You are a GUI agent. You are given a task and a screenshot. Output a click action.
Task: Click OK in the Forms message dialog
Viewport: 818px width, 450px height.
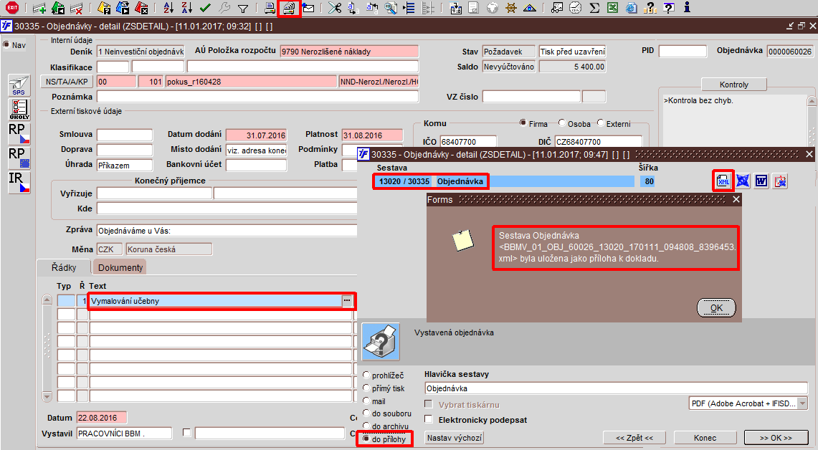coord(716,307)
